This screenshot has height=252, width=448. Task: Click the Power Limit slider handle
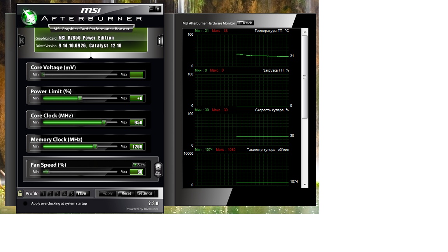click(80, 98)
